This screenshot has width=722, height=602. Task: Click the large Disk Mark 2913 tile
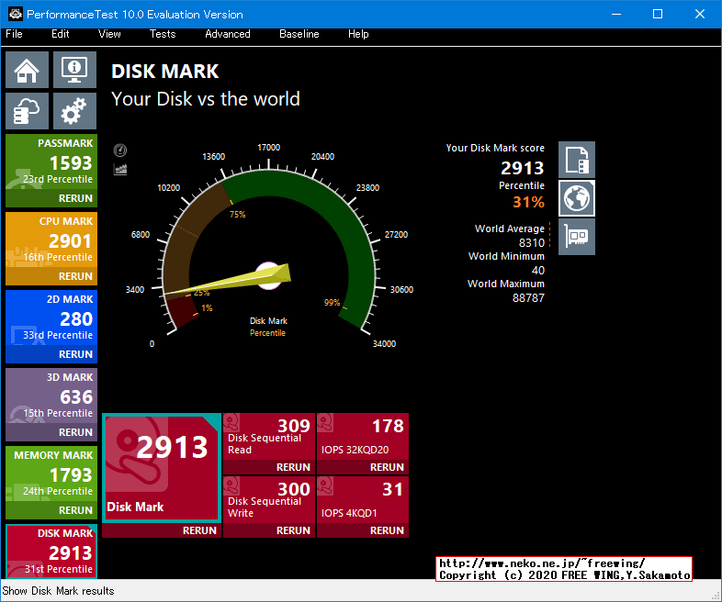point(162,468)
